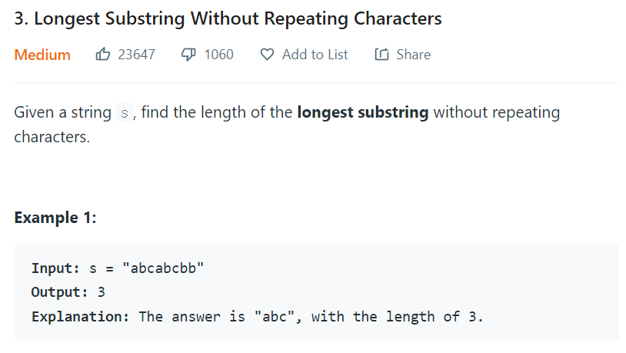Click the Example 1 heading

[x=55, y=218]
